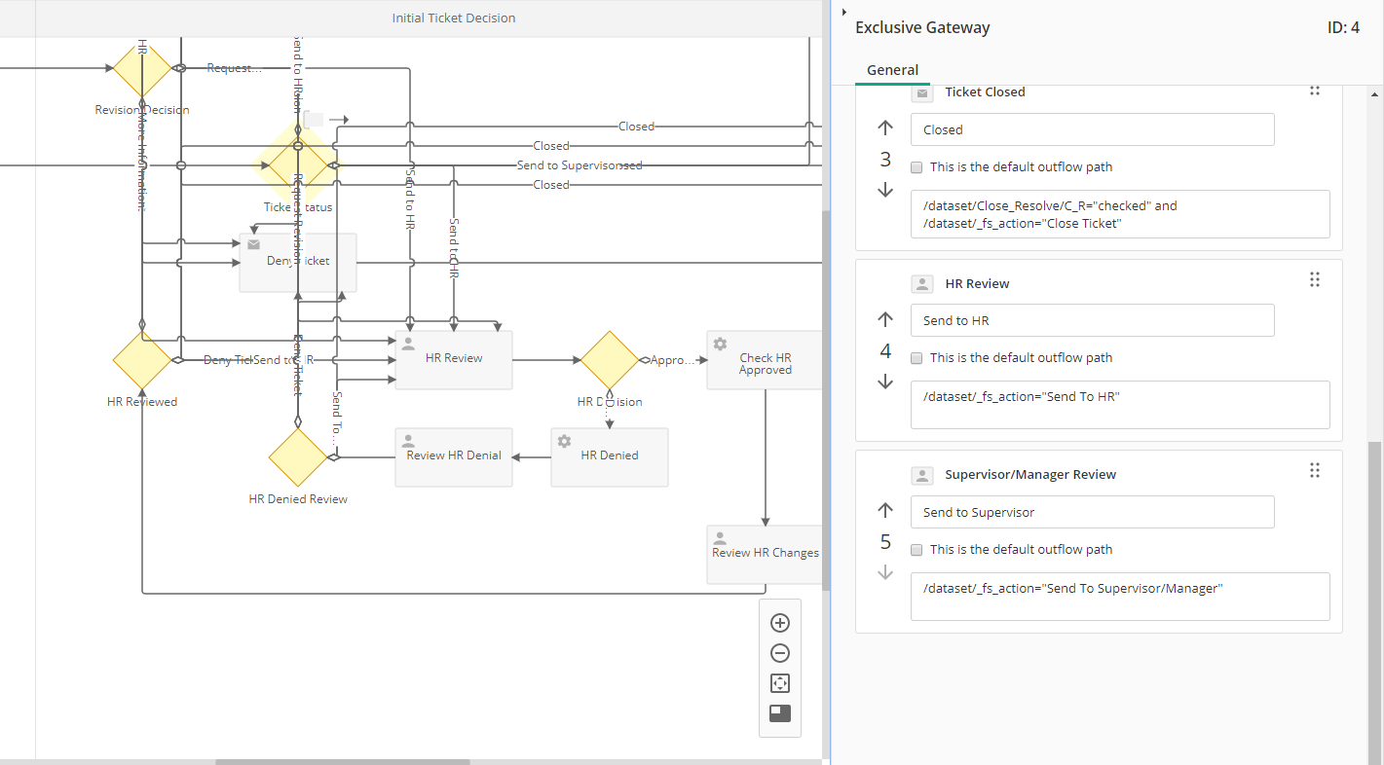1384x765 pixels.
Task: Open the General tab
Action: click(892, 70)
